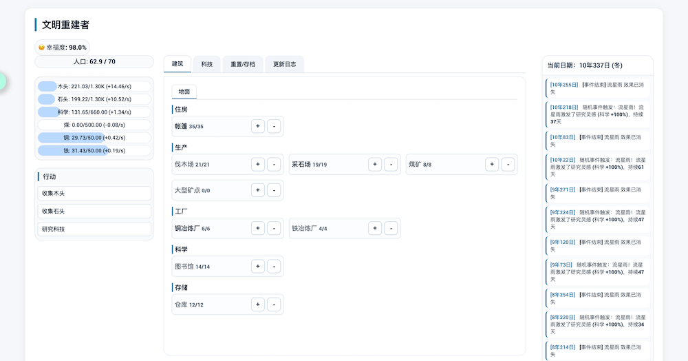688x361 pixels.
Task: Open the 重置/存档 tab
Action: tap(242, 64)
